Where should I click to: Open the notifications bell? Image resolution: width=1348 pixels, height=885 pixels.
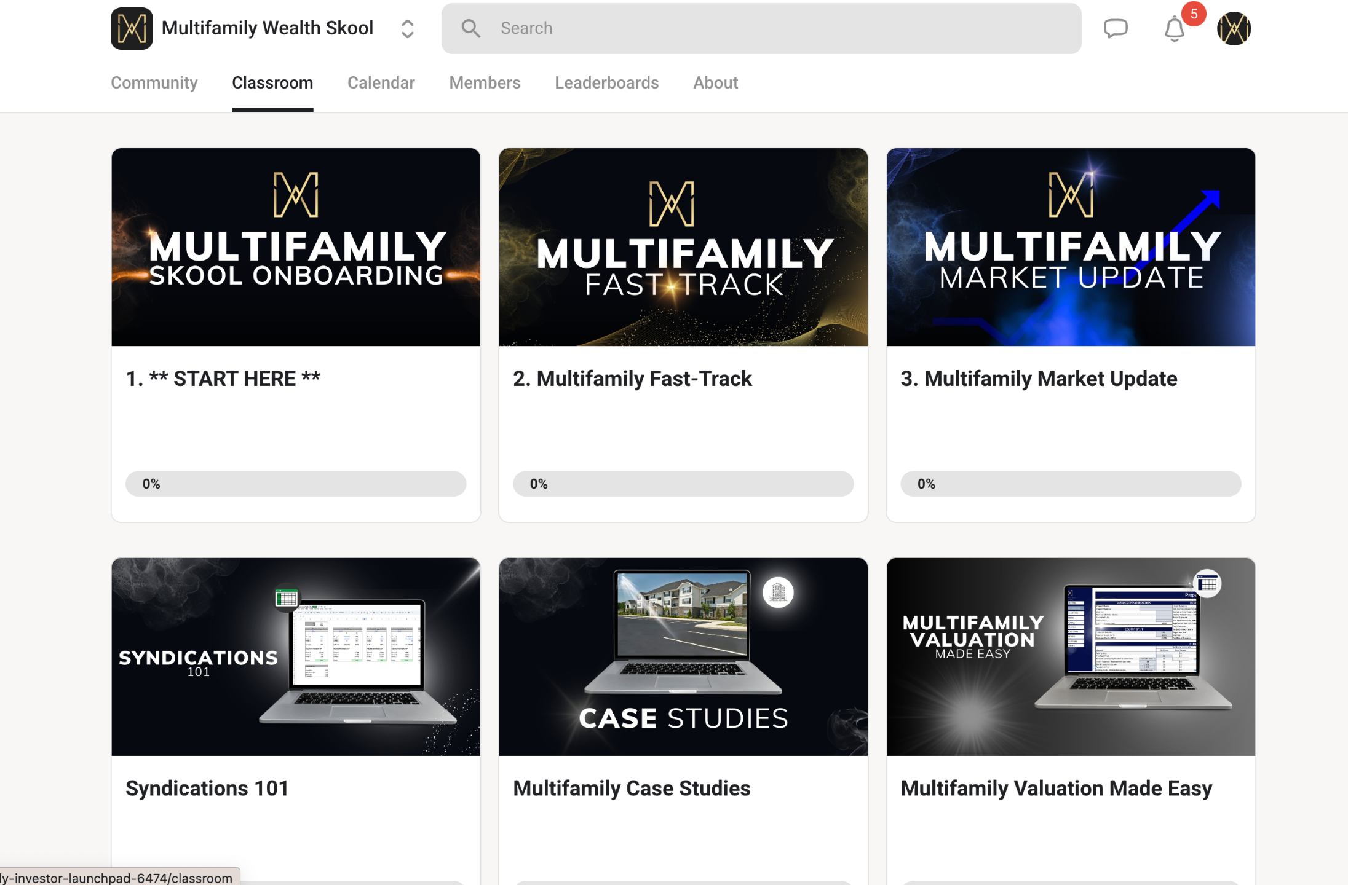coord(1174,29)
